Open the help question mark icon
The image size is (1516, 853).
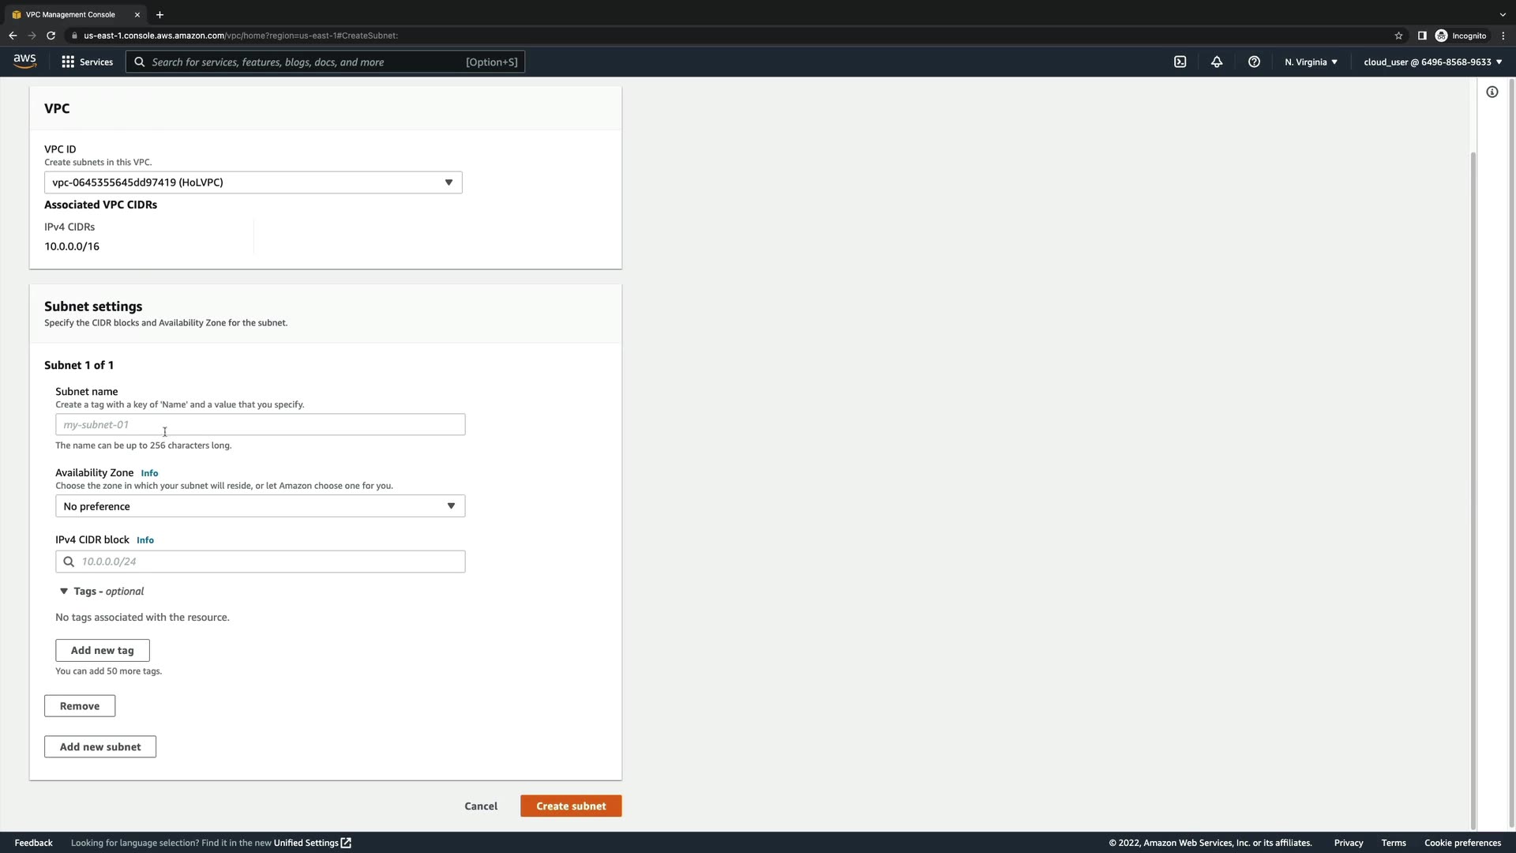click(x=1254, y=62)
